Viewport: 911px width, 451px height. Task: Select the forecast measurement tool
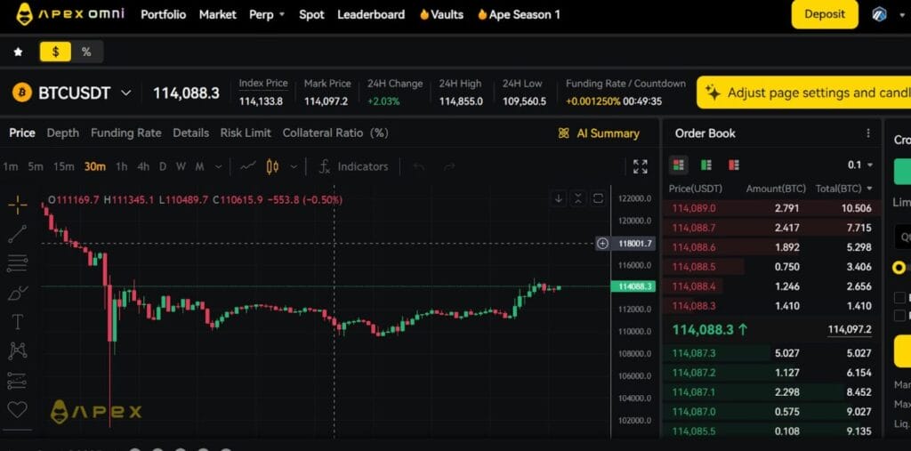coord(18,381)
